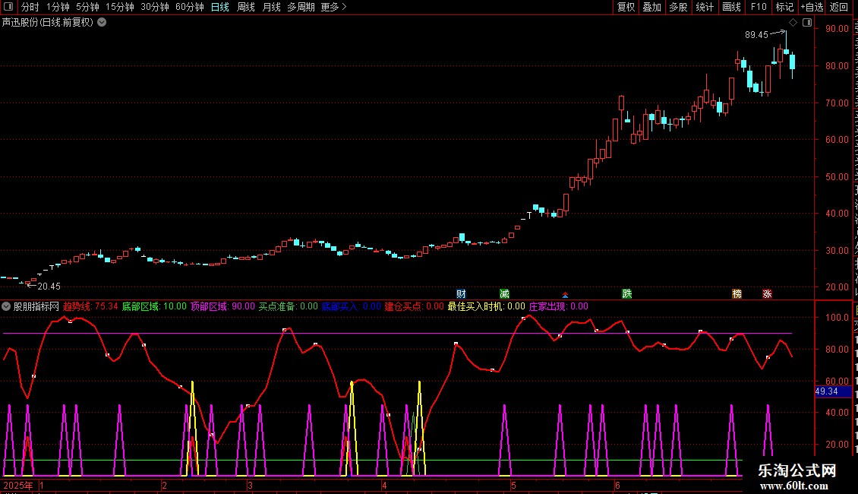This screenshot has width=858, height=494.
Task: Switch to 分时 intraday view
Action: click(30, 7)
